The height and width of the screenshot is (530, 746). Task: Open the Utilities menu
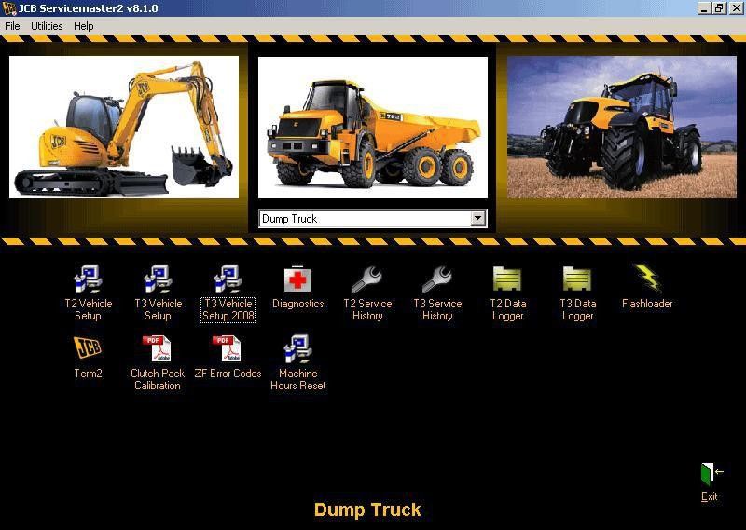47,26
